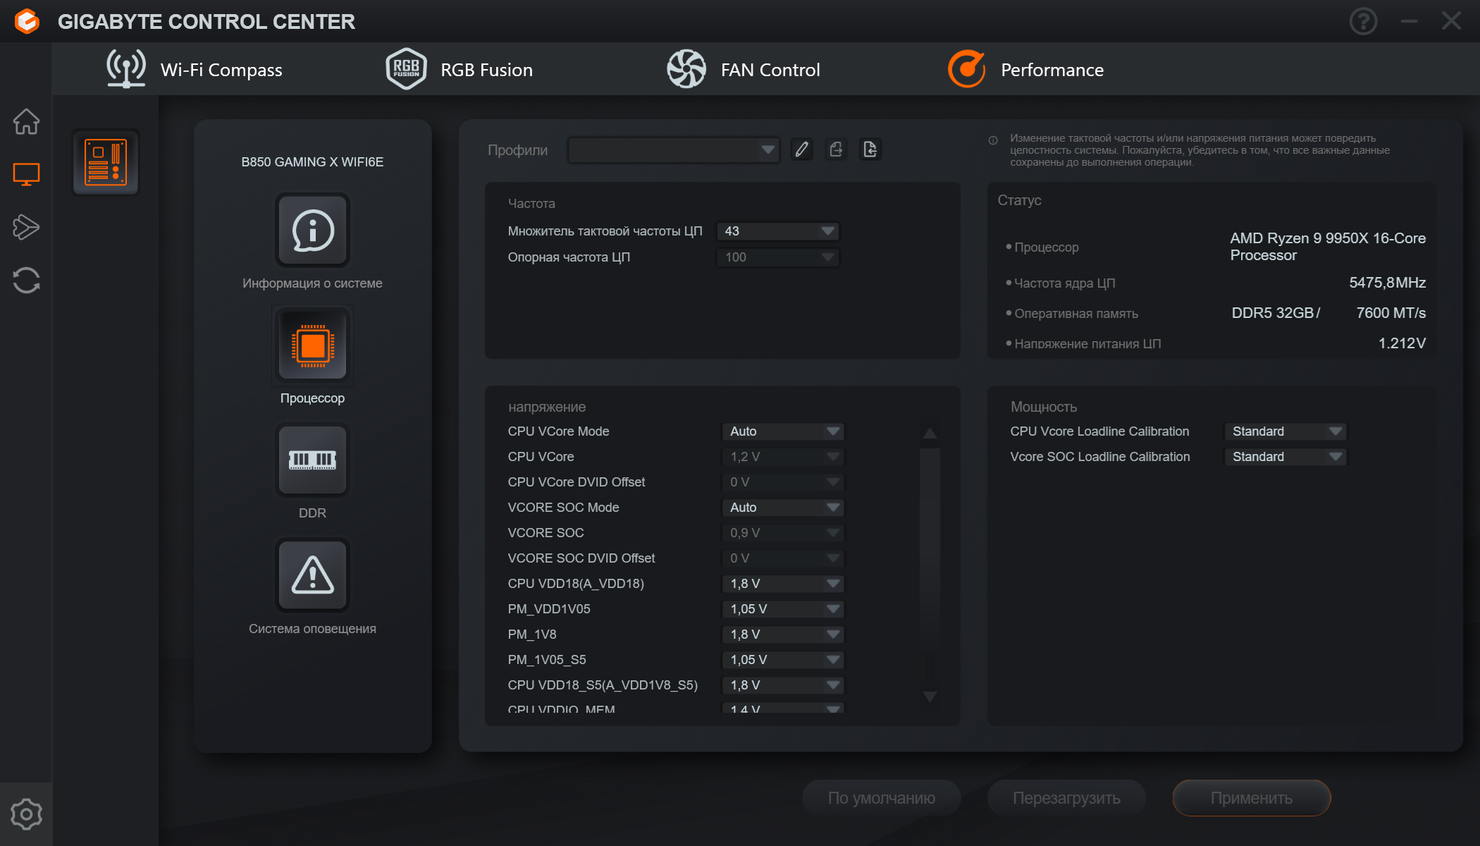
Task: Open CPU clock multiplier dropdown showing 43
Action: click(777, 231)
